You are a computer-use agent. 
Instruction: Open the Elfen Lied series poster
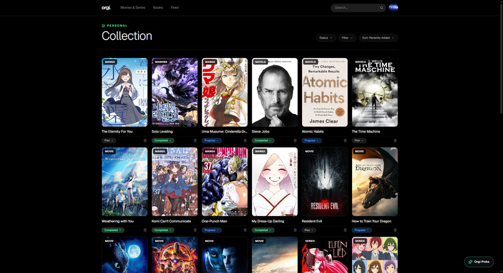click(x=325, y=255)
